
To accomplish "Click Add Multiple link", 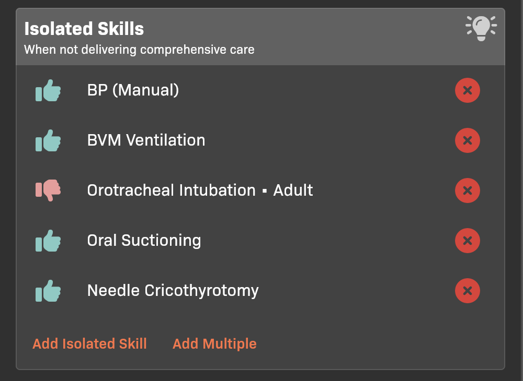I will click(214, 344).
